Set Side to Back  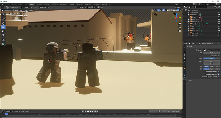[217, 69]
